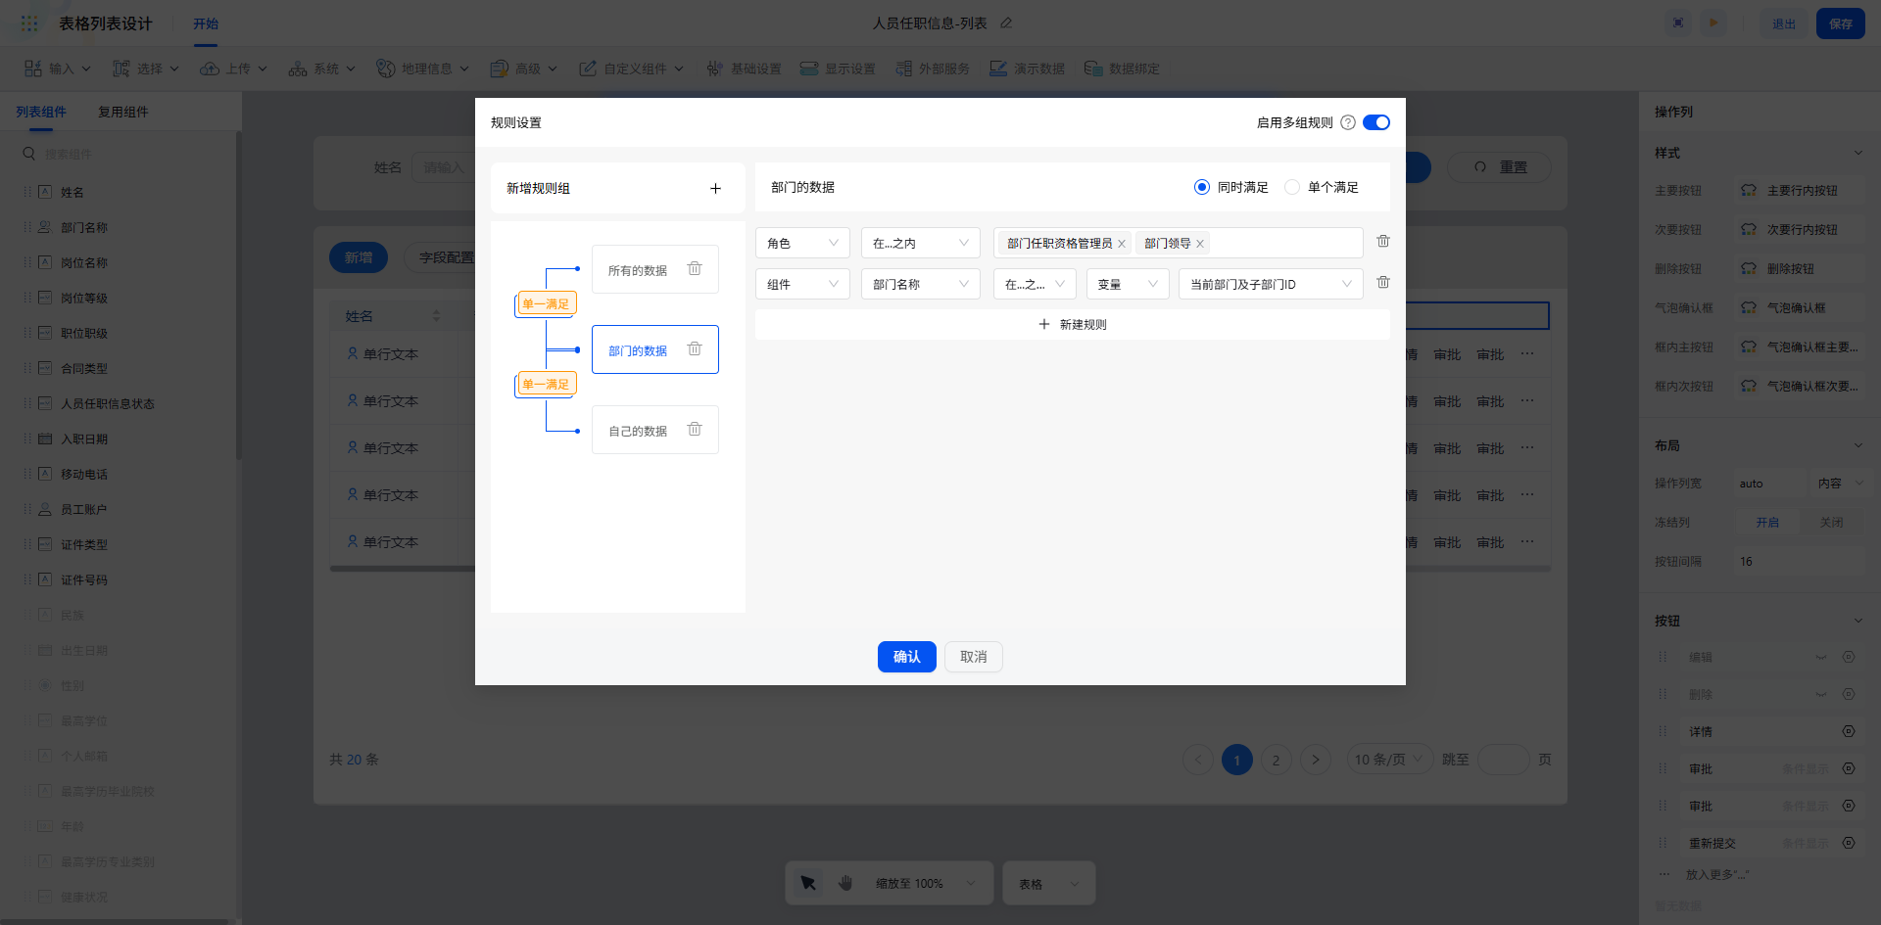Click the 演示数据 toolbar item
Viewport: 1881px width, 925px height.
pos(1027,69)
